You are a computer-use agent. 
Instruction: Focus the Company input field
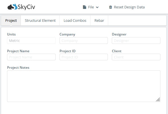click(84, 41)
